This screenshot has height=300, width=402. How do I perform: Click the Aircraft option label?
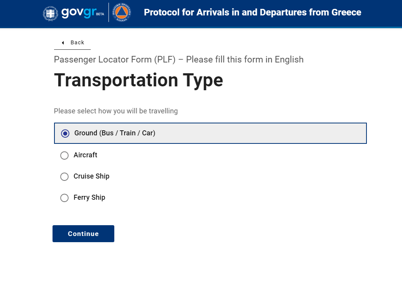[x=85, y=155]
